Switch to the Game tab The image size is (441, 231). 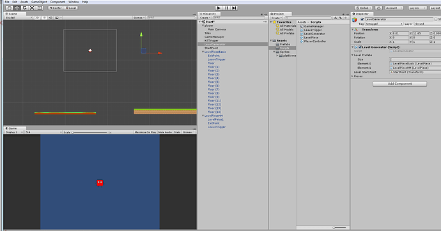(x=12, y=128)
